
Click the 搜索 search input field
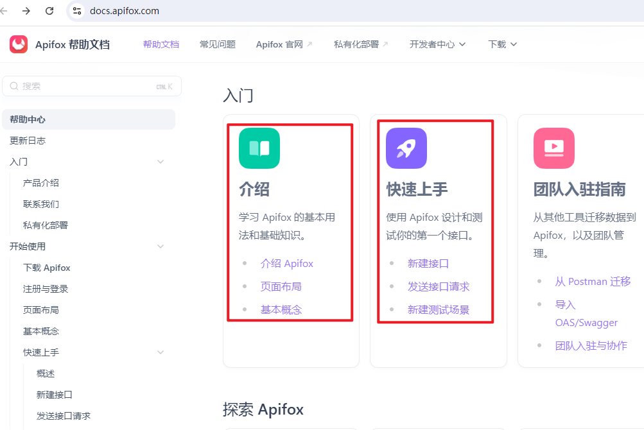[92, 86]
